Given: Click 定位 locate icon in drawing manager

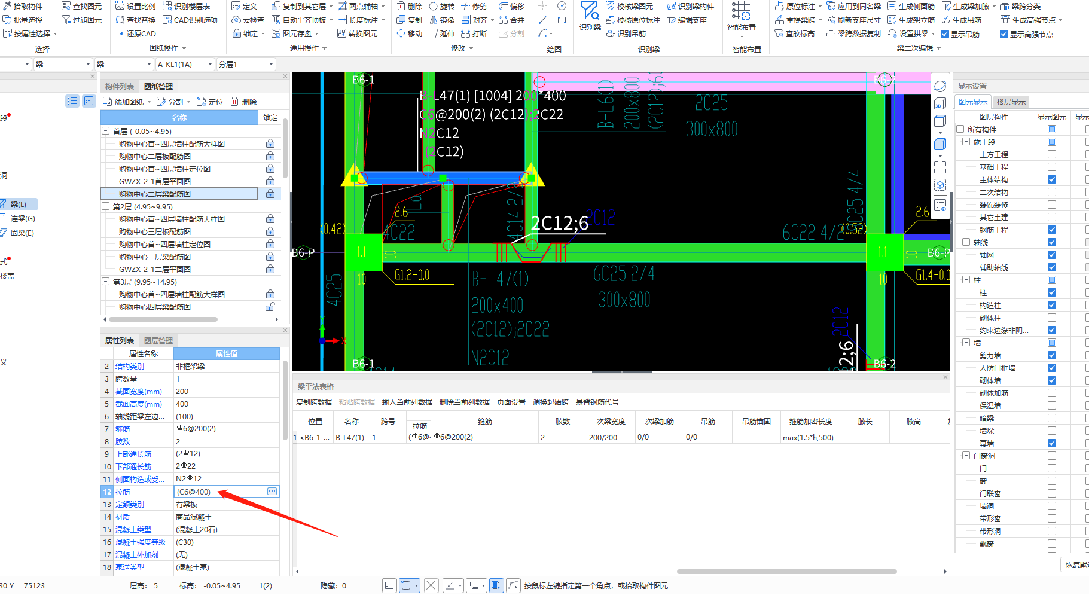Looking at the screenshot, I should pos(210,102).
